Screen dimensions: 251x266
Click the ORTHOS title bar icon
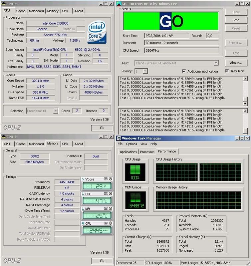click(119, 4)
